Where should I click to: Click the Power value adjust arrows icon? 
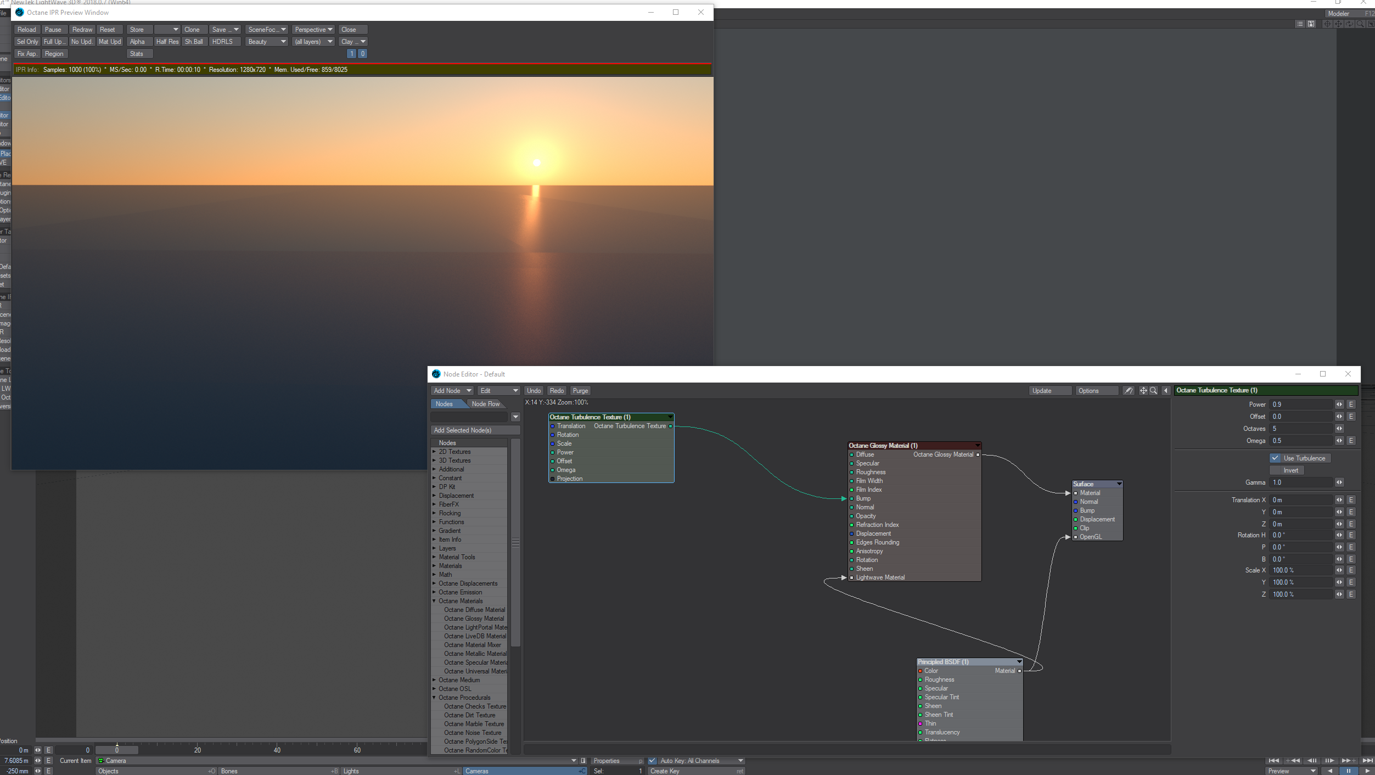tap(1339, 405)
